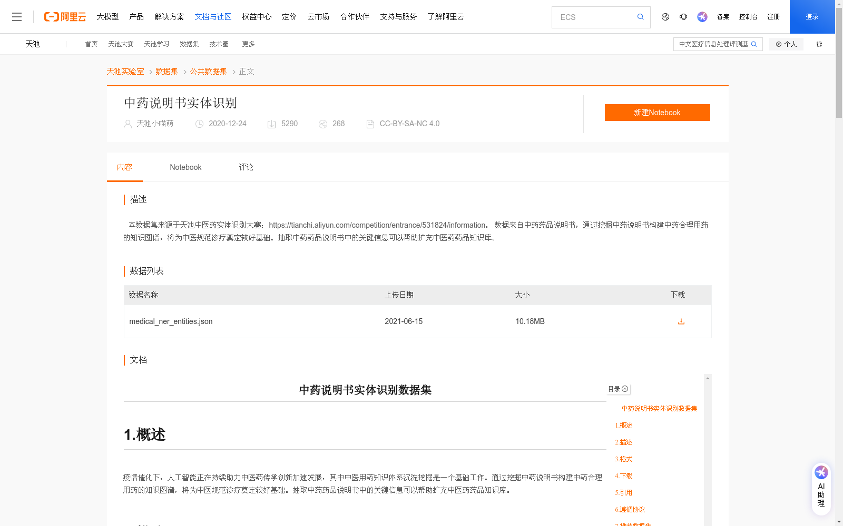Viewport: 843px width, 526px height.
Task: Click the 天池 brand link
Action: point(33,44)
